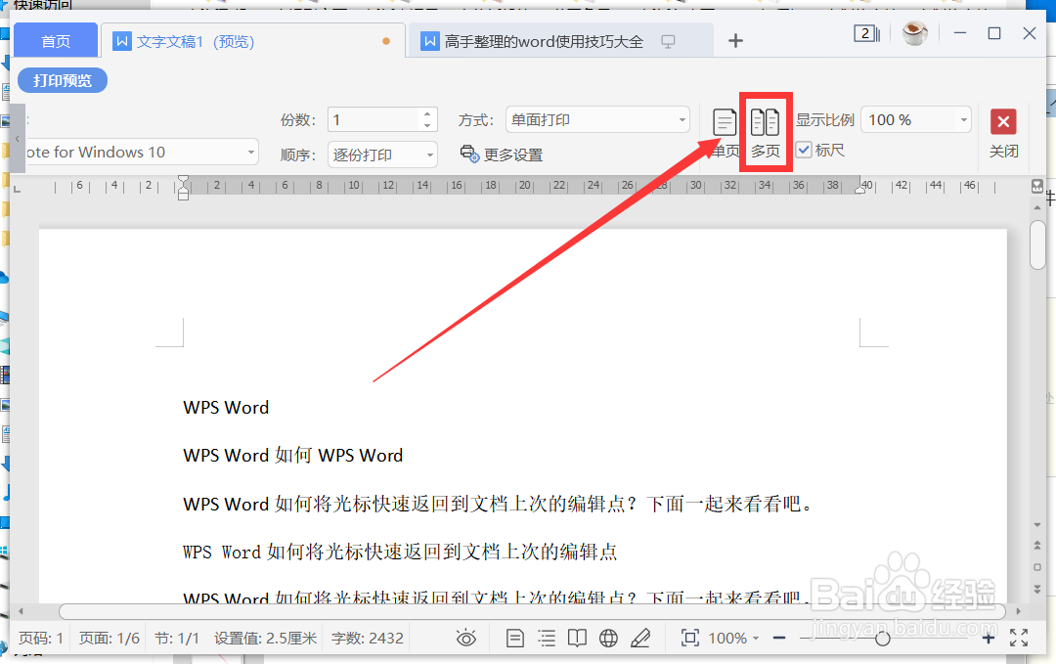Click the vertical scrollbar thumb

click(x=1037, y=244)
